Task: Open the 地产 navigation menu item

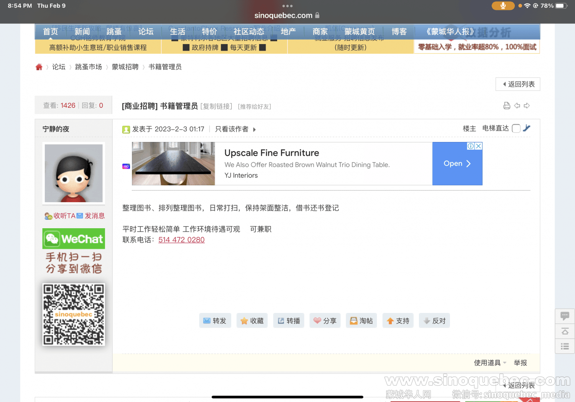Action: tap(288, 32)
